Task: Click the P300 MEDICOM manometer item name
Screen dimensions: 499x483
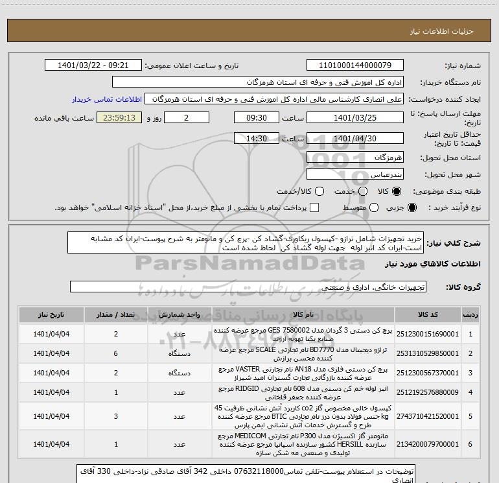Action: pos(303,444)
